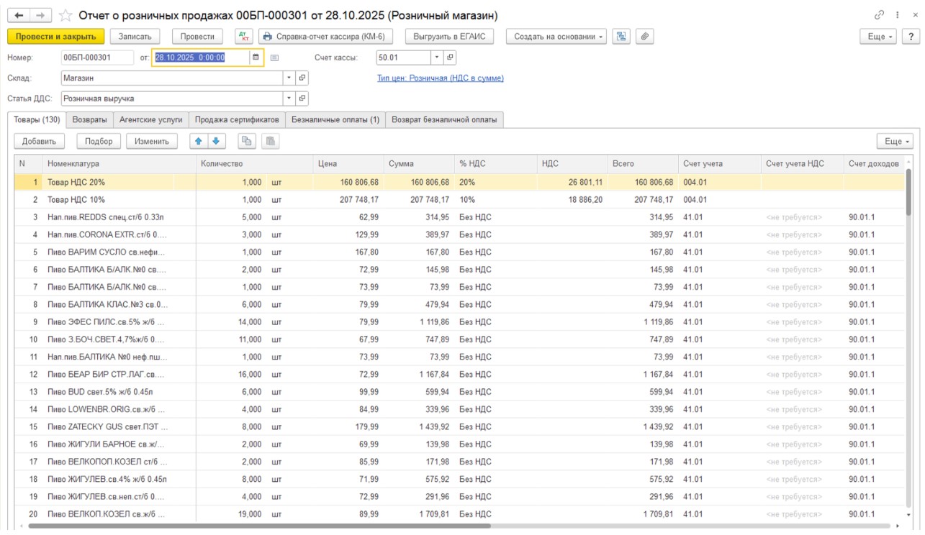The height and width of the screenshot is (535, 925).
Task: Click into the Номер input field
Action: [97, 58]
